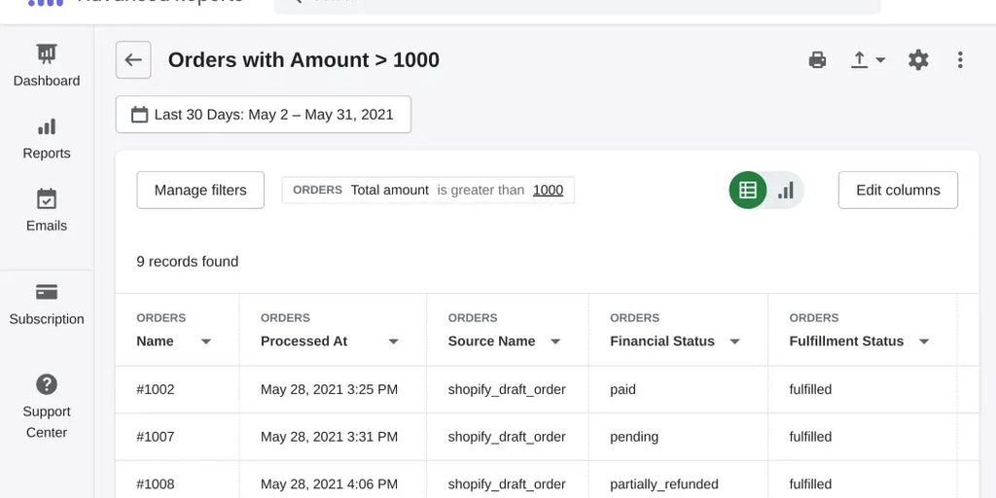This screenshot has height=498, width=996.
Task: Select order #1007 row
Action: 156,437
